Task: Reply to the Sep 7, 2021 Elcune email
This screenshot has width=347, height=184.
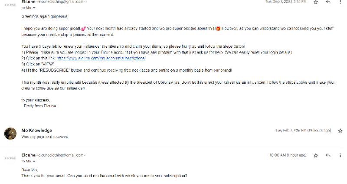Action: [x=328, y=2]
